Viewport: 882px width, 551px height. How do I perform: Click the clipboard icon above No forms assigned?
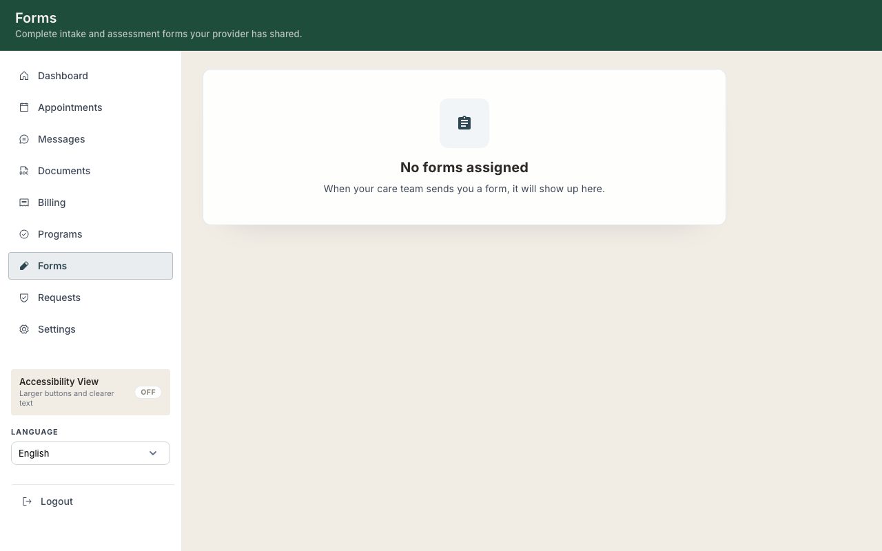click(464, 123)
